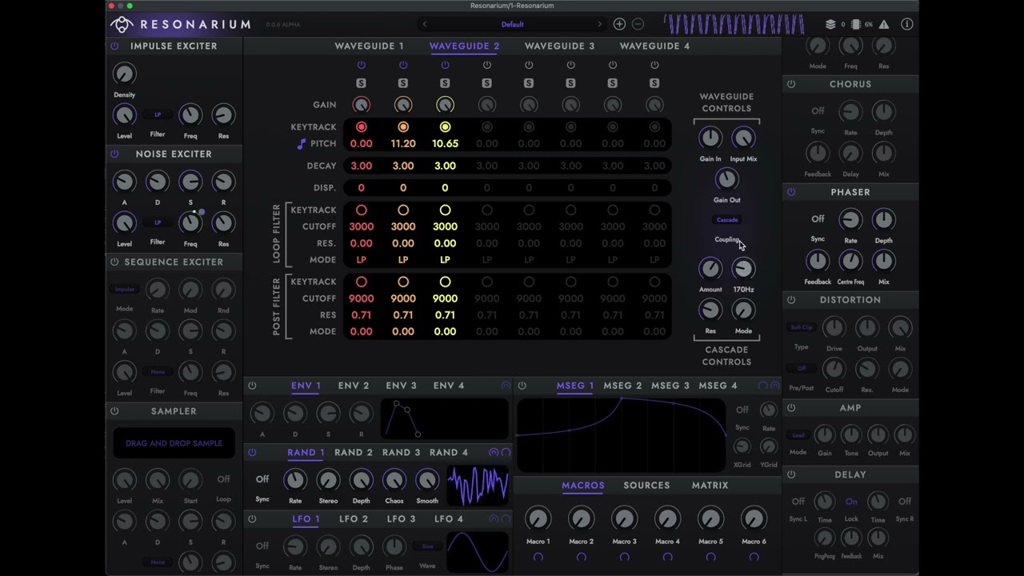
Task: Click the power icon of the eighth resonator
Action: click(x=654, y=65)
